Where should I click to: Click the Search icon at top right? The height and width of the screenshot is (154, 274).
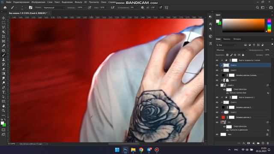pos(257,8)
